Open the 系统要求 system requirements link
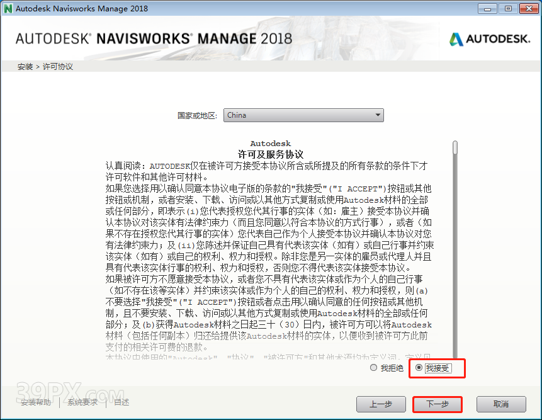The image size is (542, 420). (84, 402)
